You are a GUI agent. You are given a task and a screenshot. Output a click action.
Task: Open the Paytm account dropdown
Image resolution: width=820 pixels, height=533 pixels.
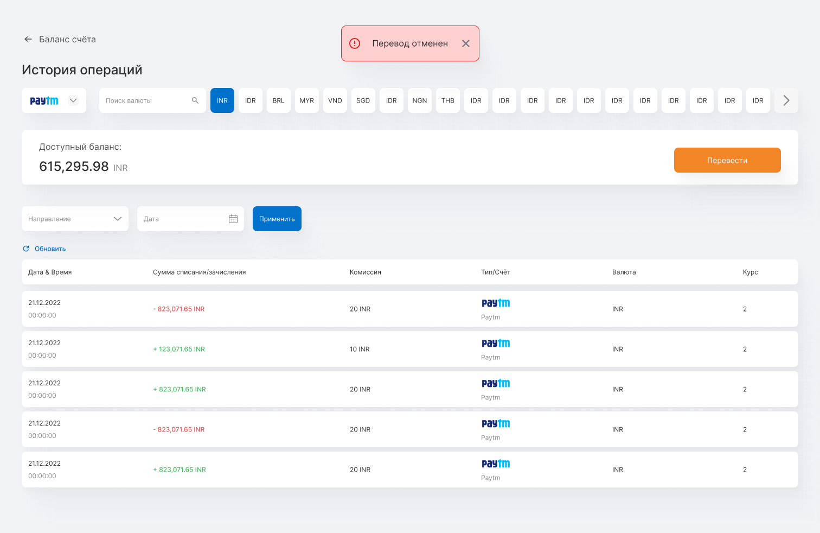click(x=73, y=100)
